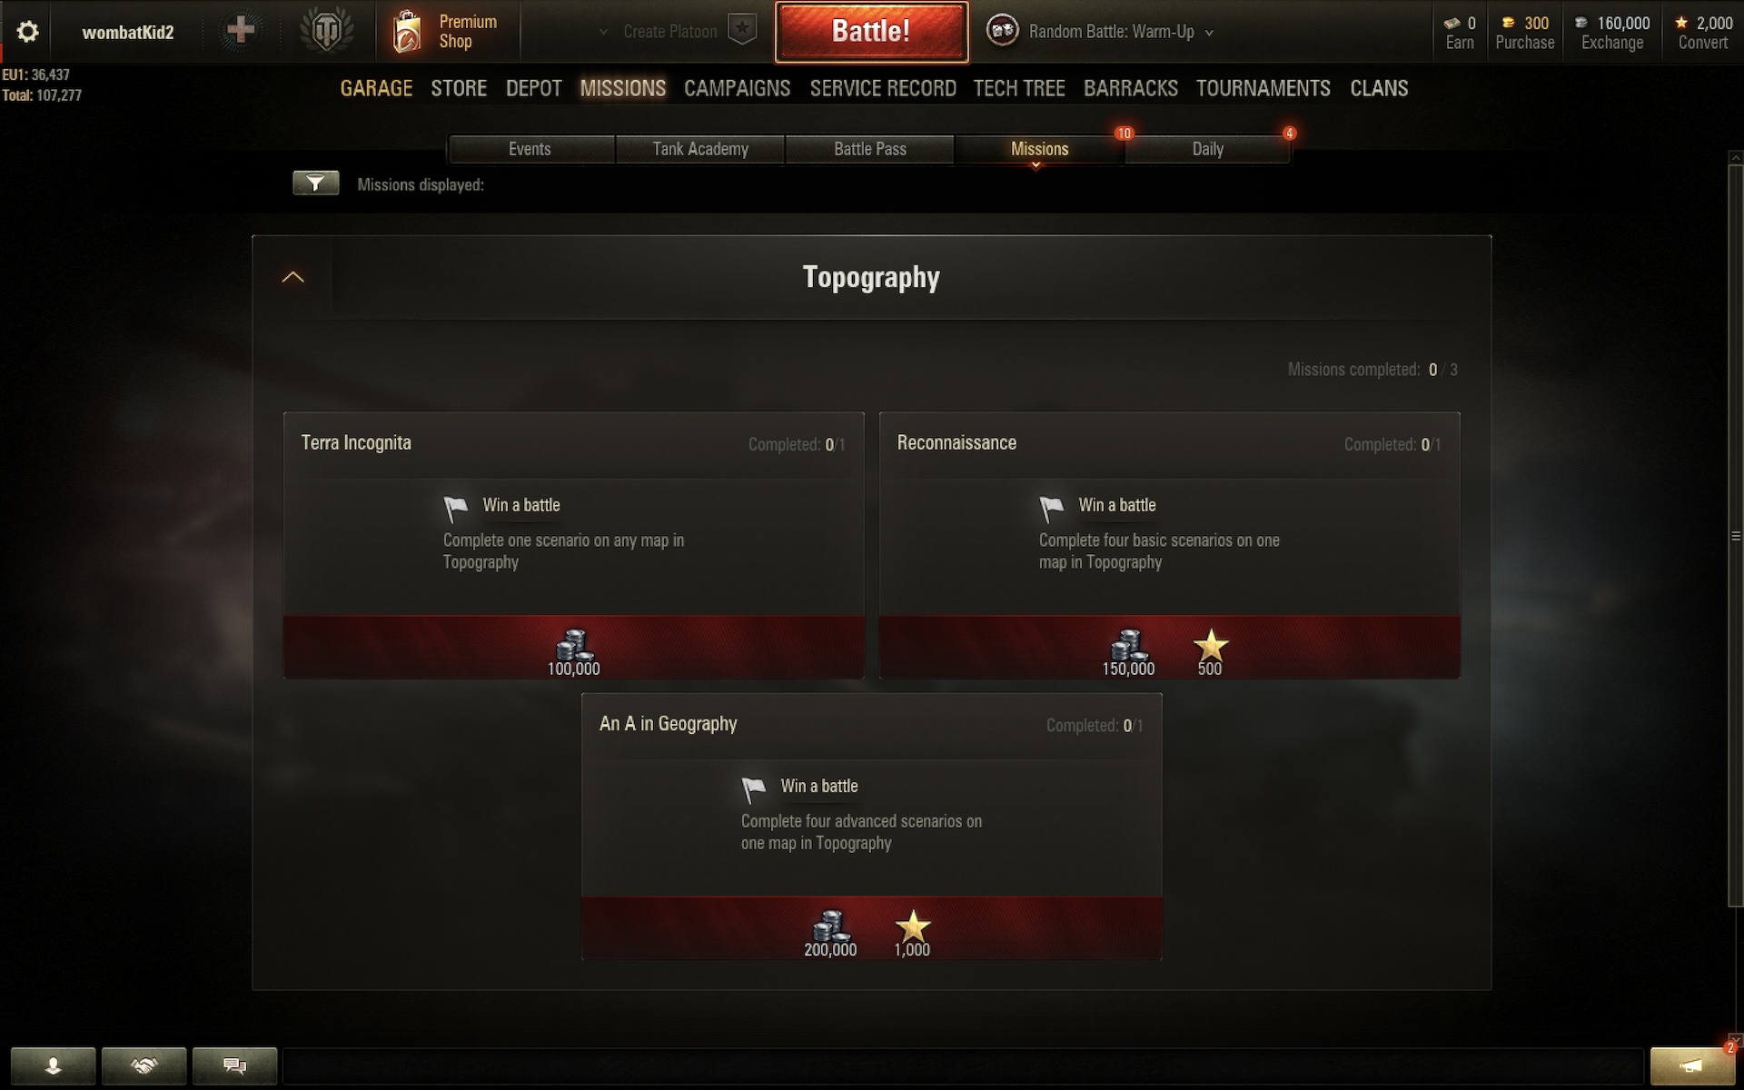Open the chat channels icon button

[x=234, y=1065]
